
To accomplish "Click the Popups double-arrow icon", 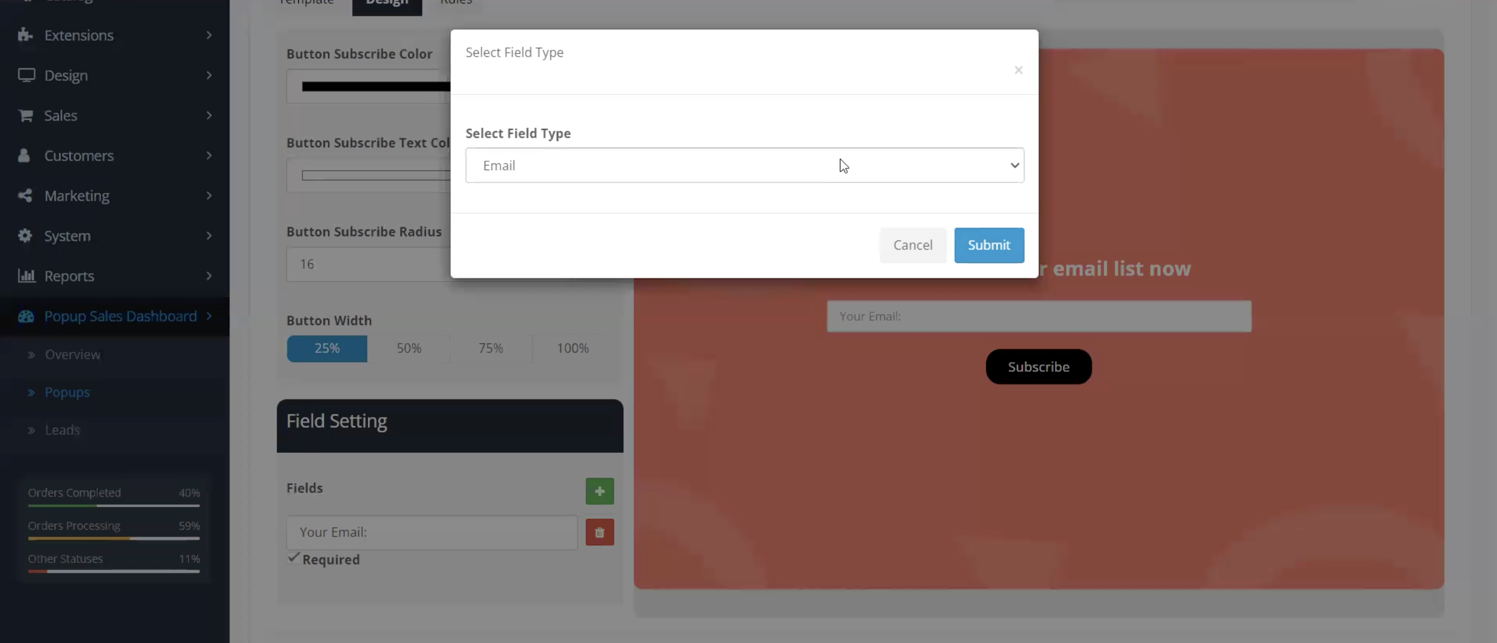I will [x=31, y=393].
